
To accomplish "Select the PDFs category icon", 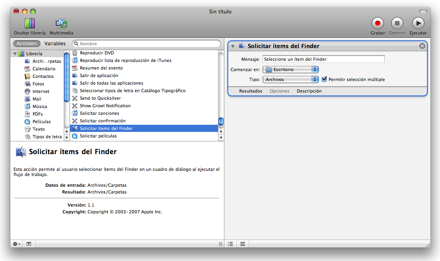I will click(27, 114).
